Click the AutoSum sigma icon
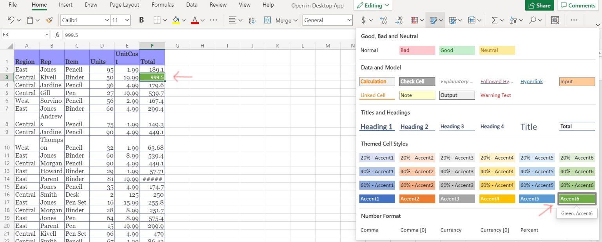The width and height of the screenshot is (602, 242). [x=495, y=20]
